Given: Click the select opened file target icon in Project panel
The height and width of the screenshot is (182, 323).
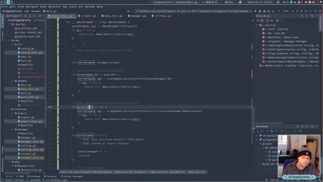Looking at the screenshot, I should click(26, 16).
